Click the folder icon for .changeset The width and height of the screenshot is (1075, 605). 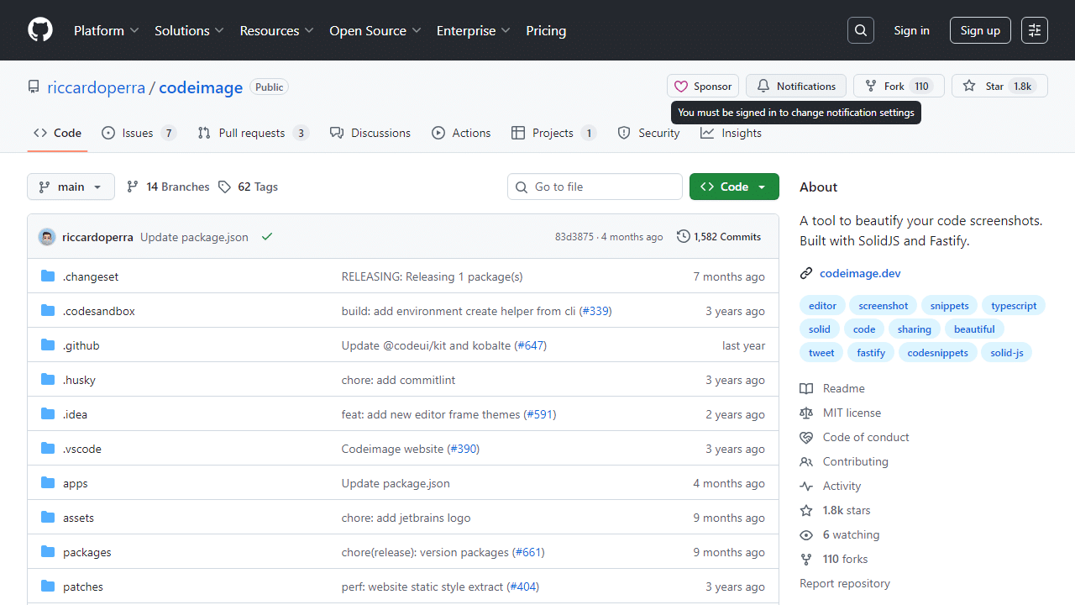pyautogui.click(x=48, y=276)
